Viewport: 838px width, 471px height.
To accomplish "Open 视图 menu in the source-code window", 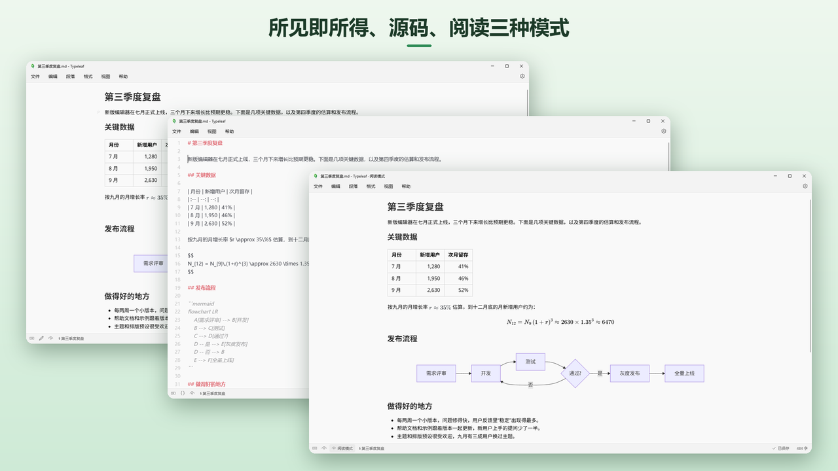I will [x=212, y=131].
